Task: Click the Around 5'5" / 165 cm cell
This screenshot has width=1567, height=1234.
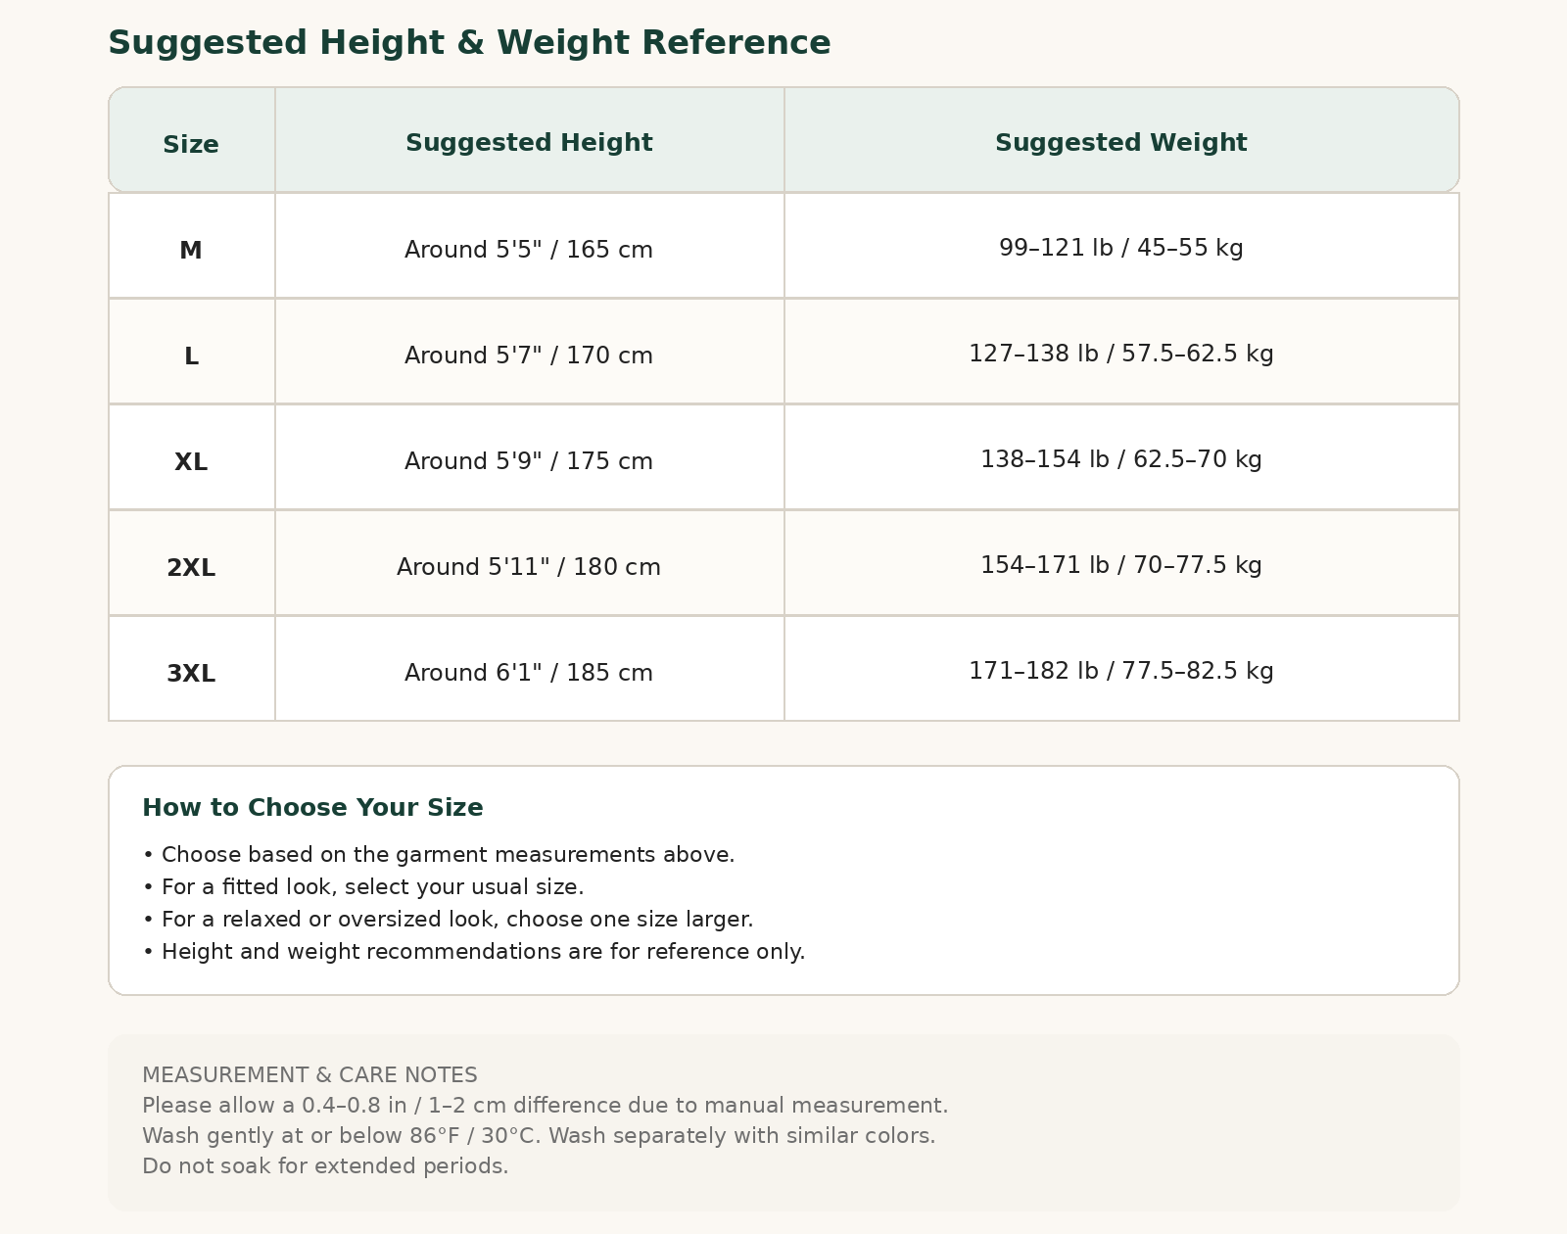Action: tap(529, 250)
